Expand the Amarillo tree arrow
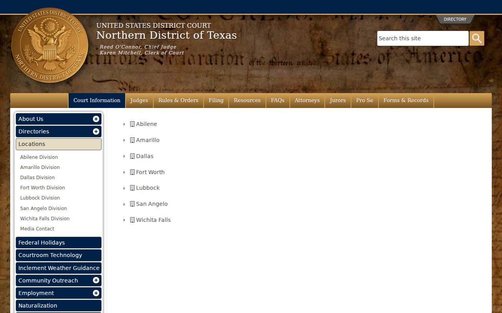 124,140
